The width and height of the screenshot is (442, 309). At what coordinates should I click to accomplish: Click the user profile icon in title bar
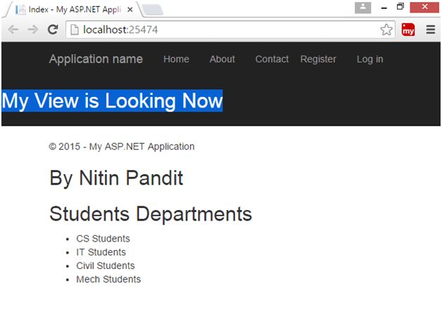click(363, 8)
